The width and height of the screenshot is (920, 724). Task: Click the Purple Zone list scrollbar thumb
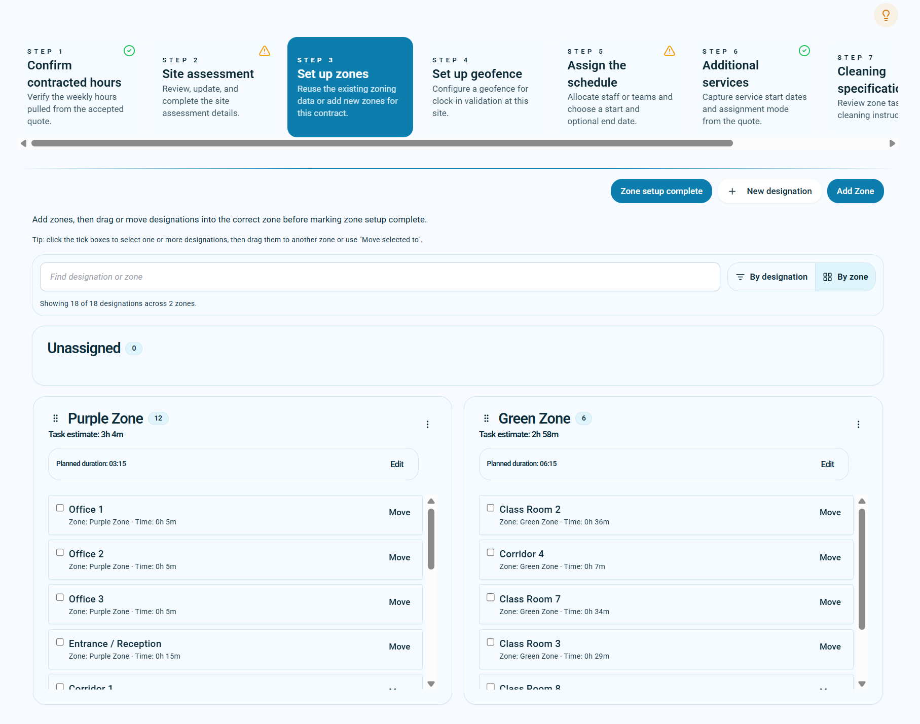click(x=431, y=539)
